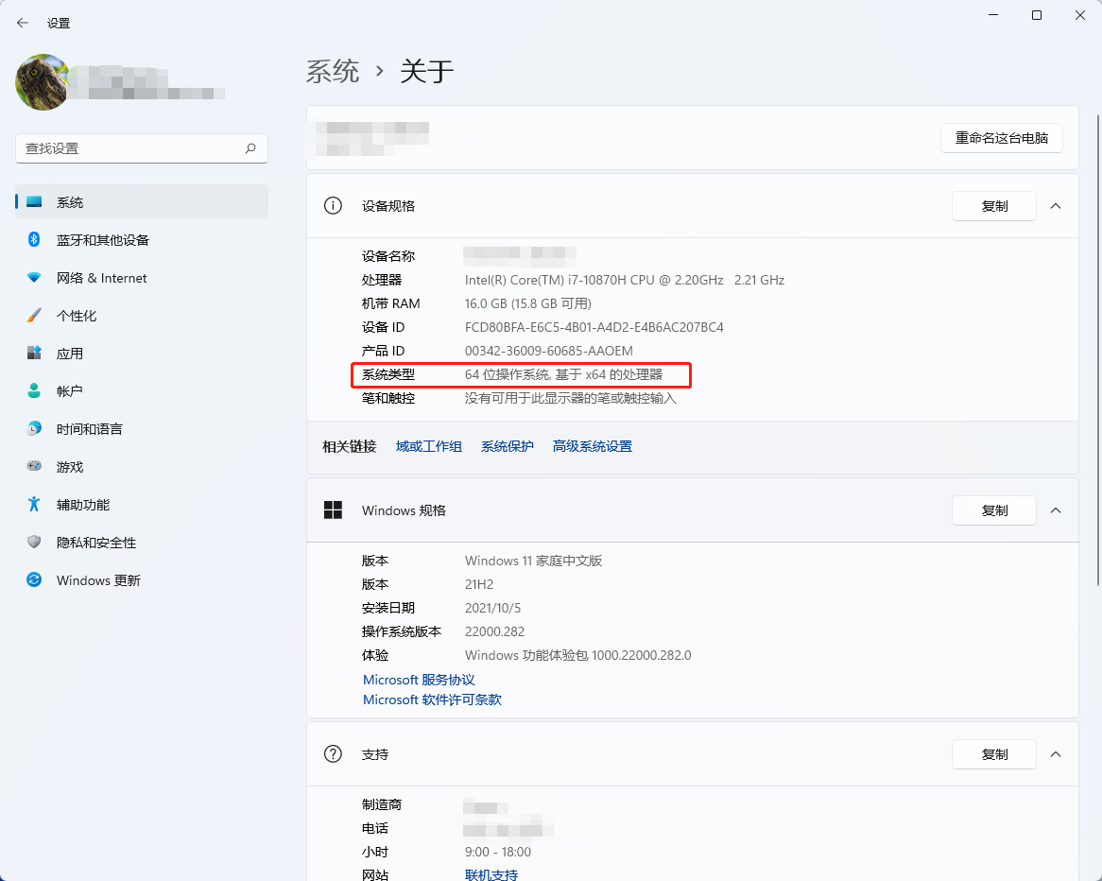Open Microsoft 服务协议 link
1102x881 pixels.
(x=419, y=680)
